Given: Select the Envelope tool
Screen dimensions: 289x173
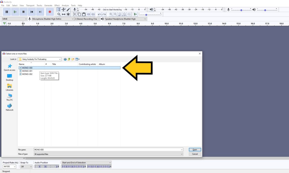Looking at the screenshot, I should pyautogui.click(x=64, y=10).
